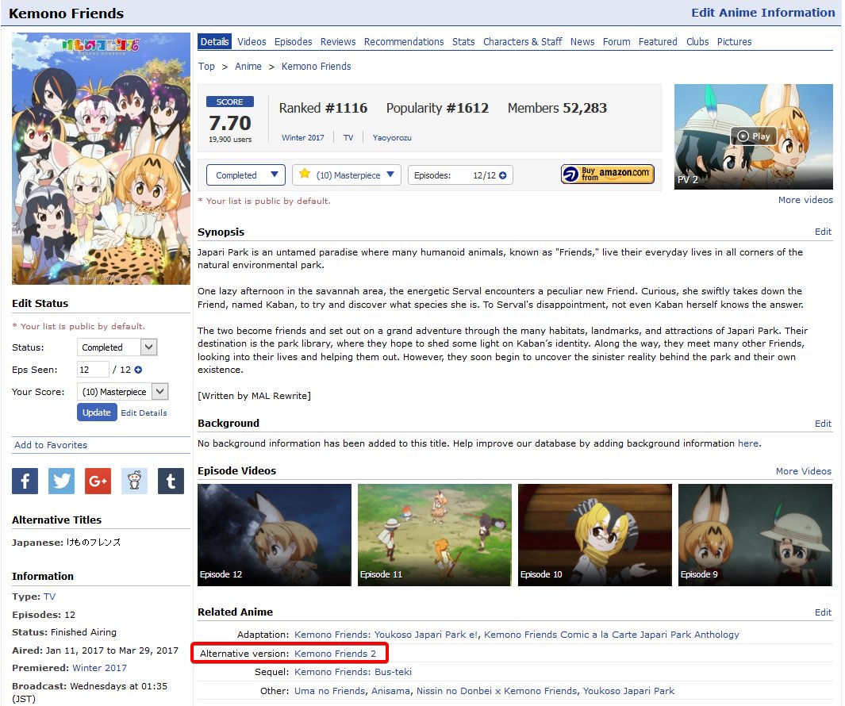Click the Buy from Amazon button
This screenshot has width=845, height=706.
pos(607,175)
